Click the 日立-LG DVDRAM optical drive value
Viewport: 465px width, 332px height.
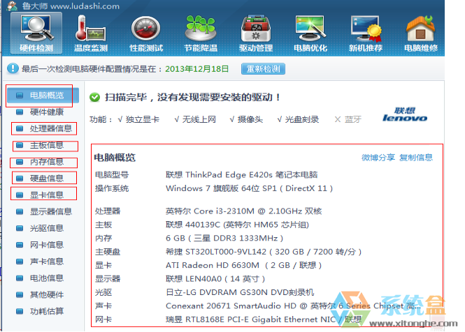pyautogui.click(x=240, y=292)
